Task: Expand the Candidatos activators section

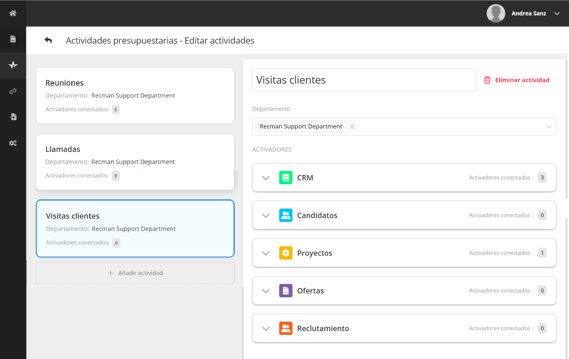Action: (x=266, y=215)
